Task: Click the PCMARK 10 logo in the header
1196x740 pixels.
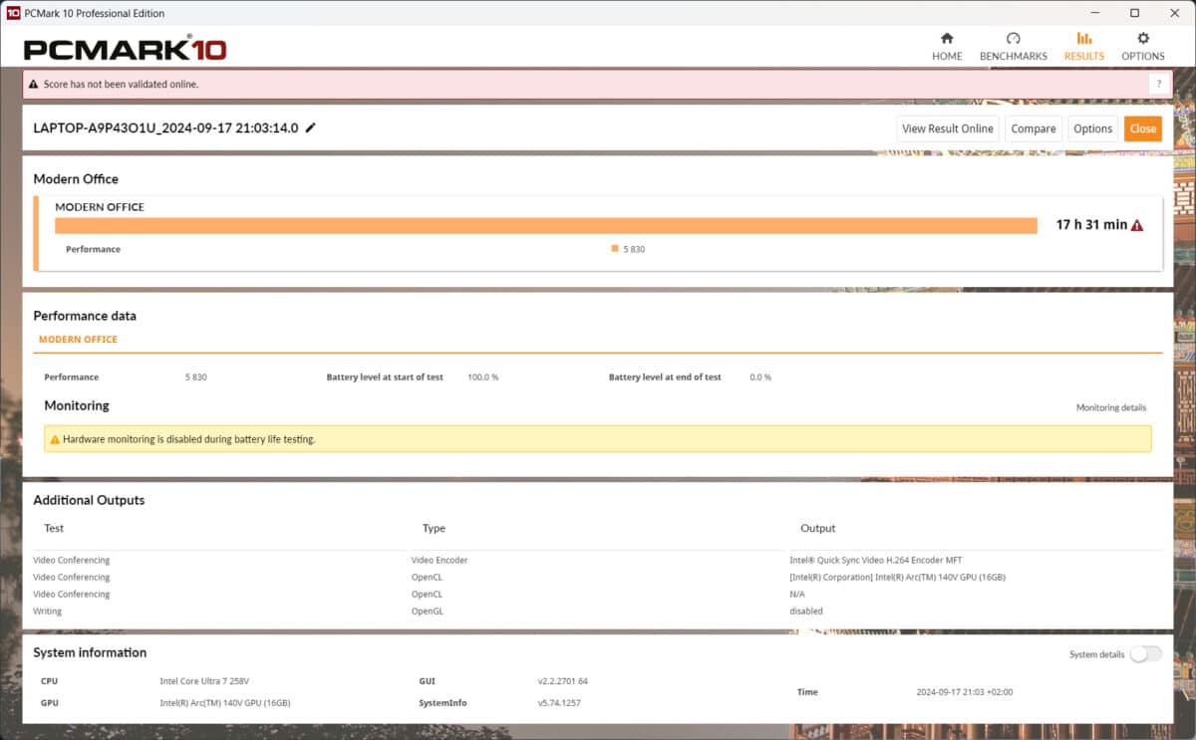Action: tap(125, 49)
